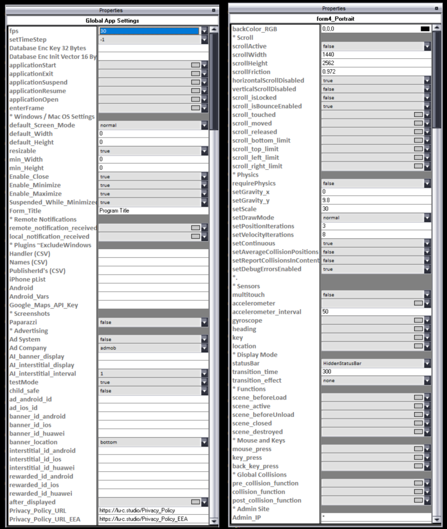Open the setTimeStep dropdown
Viewport: 447px width, 529px height.
204,40
